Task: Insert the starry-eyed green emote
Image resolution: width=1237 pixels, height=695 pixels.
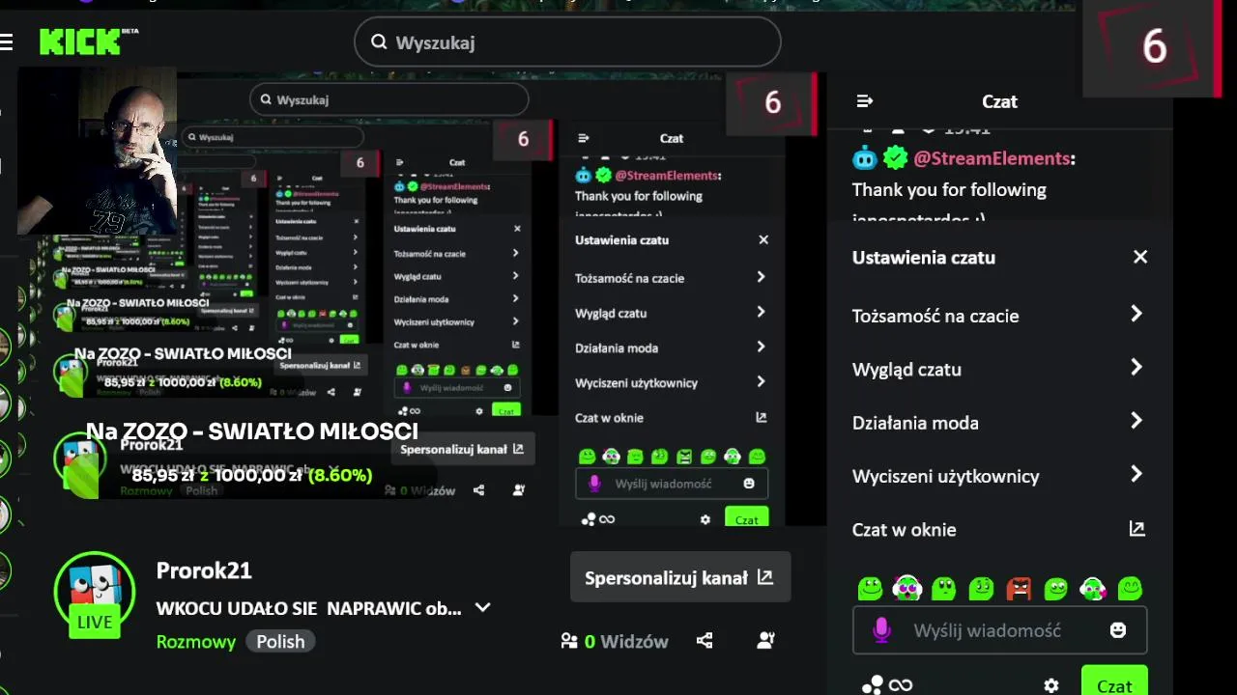Action: 870,588
